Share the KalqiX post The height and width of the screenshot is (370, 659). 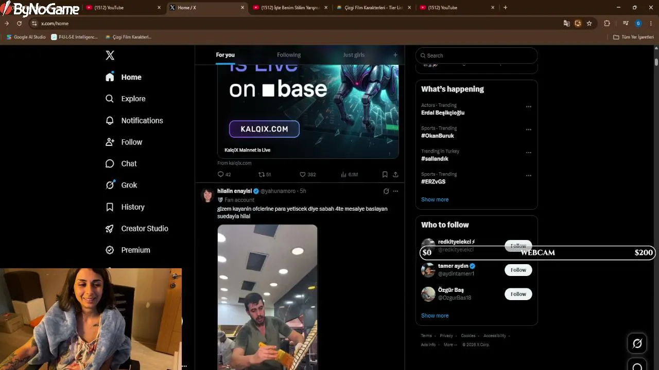(x=395, y=174)
